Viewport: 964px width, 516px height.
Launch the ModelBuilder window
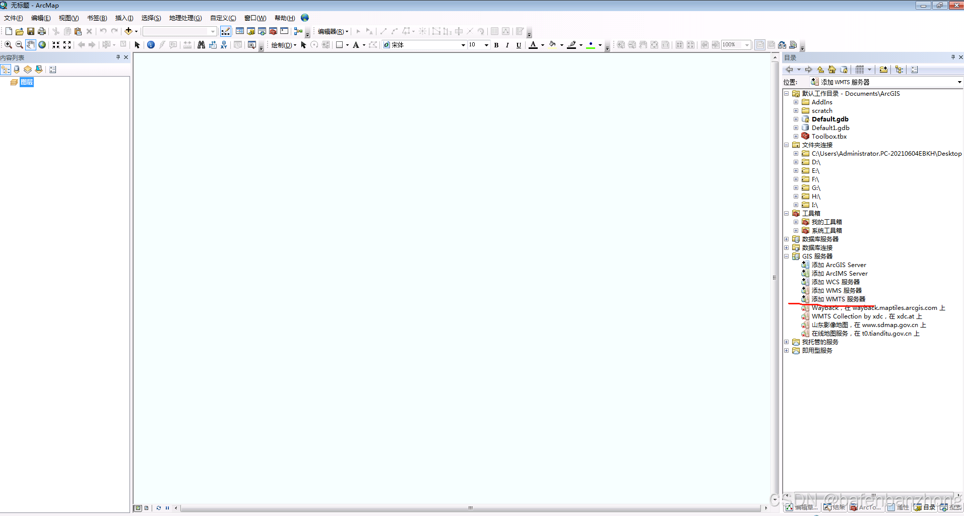298,31
